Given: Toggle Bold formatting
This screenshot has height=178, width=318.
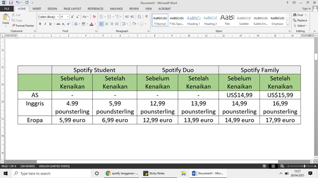Looking at the screenshot, I should (40, 24).
